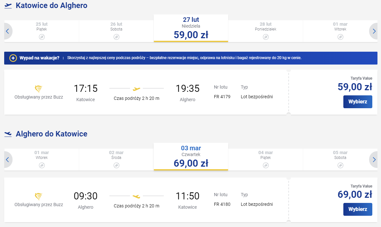Show earlier outbound dates with left arrow

tap(8, 31)
